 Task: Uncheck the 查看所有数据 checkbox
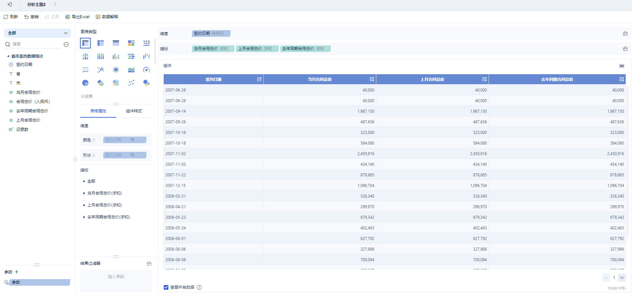[166, 287]
